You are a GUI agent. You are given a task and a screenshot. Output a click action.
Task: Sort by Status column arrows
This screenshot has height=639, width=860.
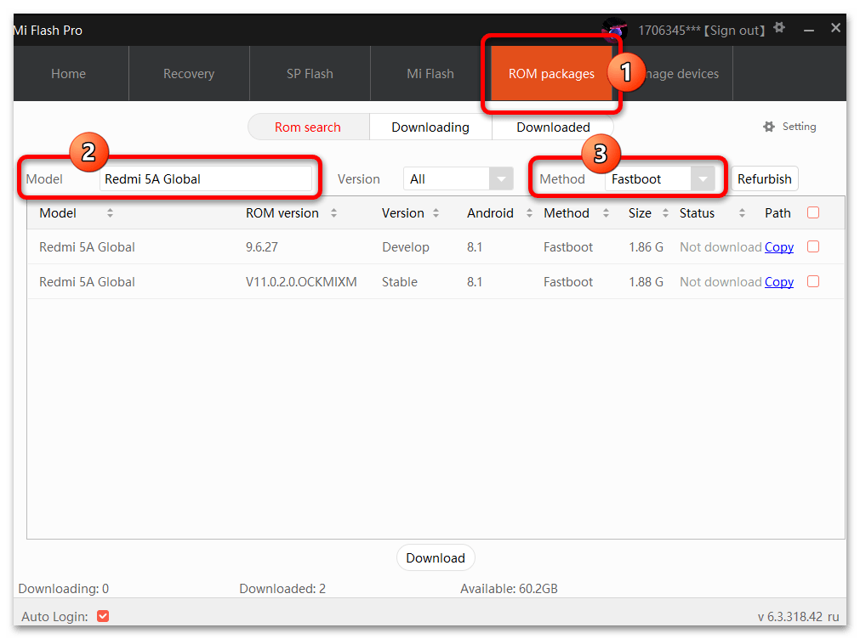pyautogui.click(x=742, y=213)
